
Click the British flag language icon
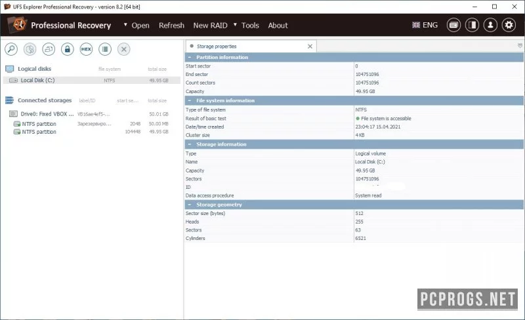416,25
